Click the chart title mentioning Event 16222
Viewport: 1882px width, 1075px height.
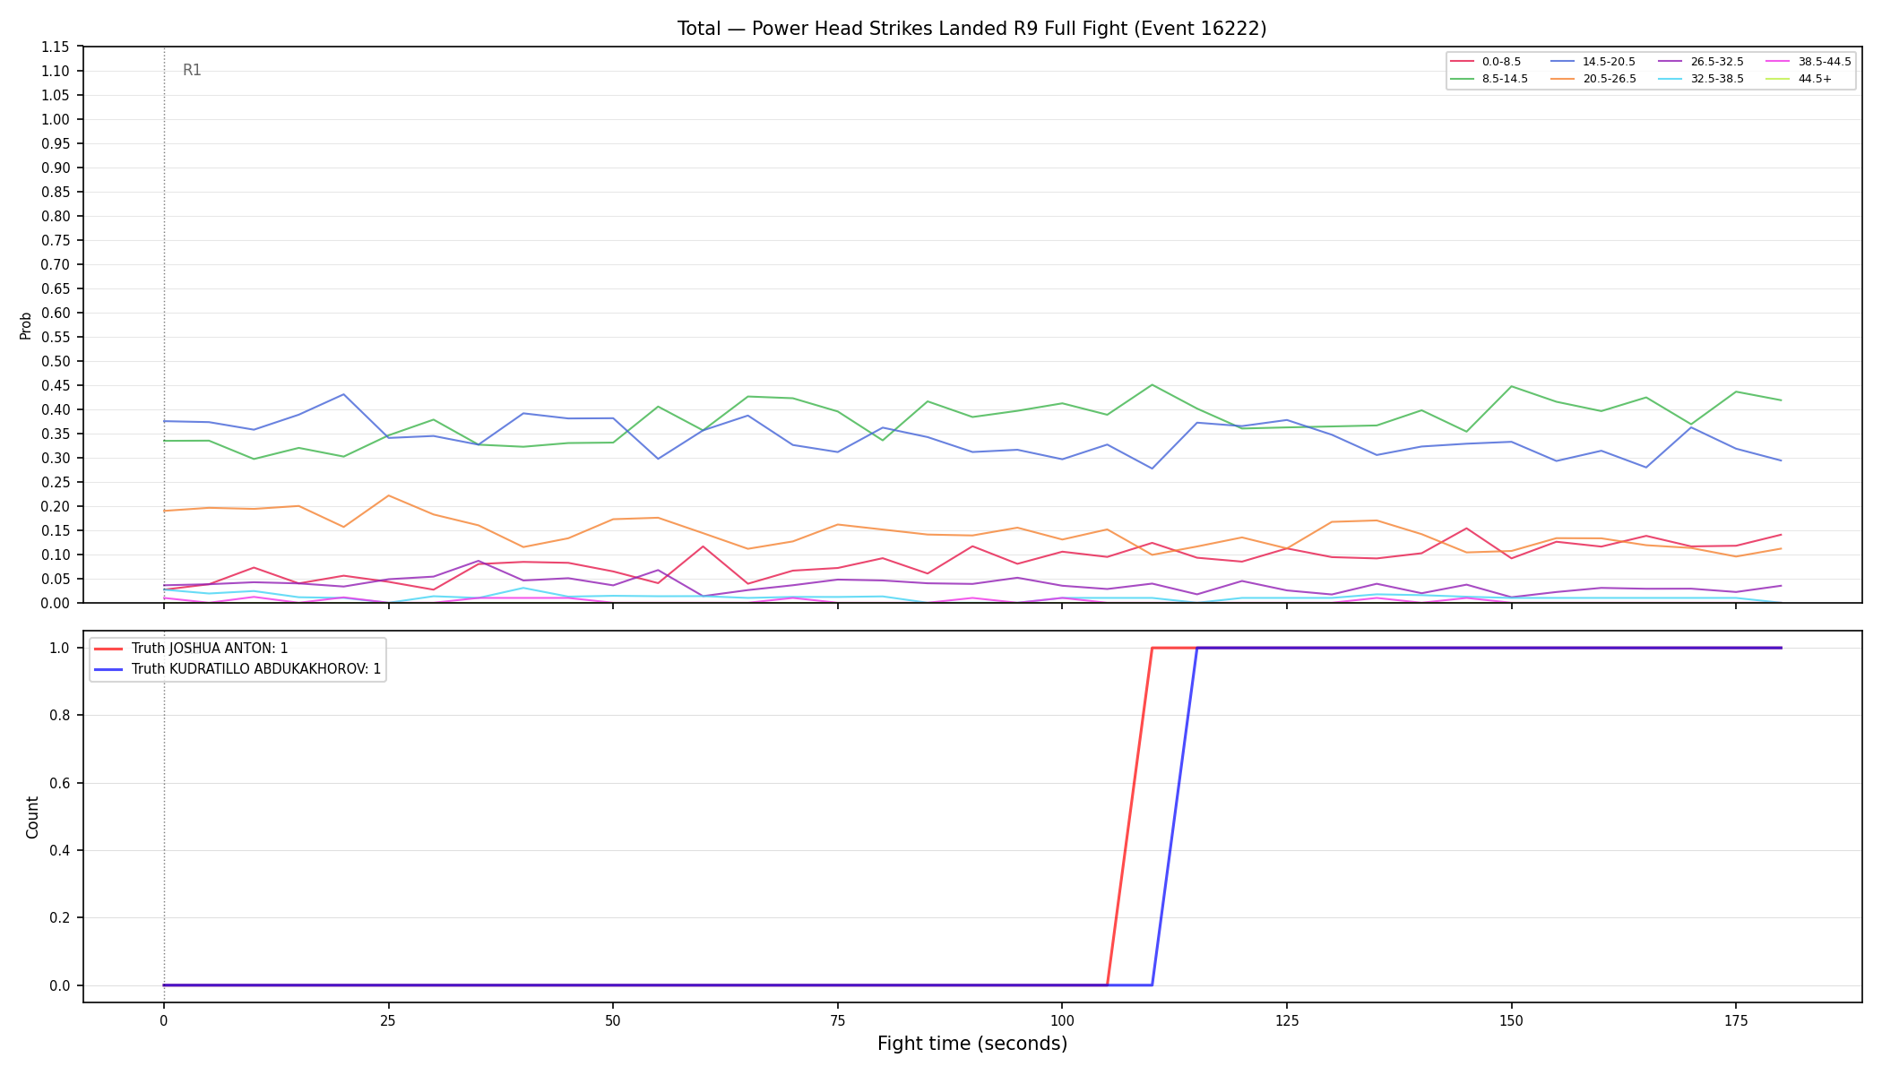[971, 29]
